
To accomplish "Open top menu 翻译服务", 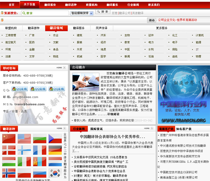I will coord(112,5).
